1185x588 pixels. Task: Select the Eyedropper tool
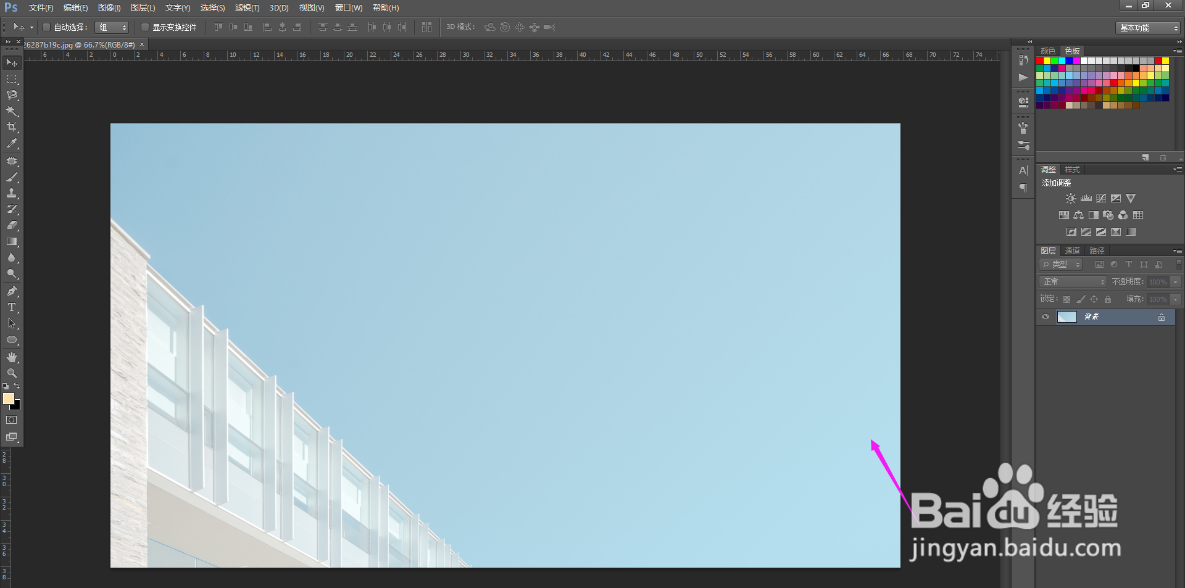tap(12, 143)
